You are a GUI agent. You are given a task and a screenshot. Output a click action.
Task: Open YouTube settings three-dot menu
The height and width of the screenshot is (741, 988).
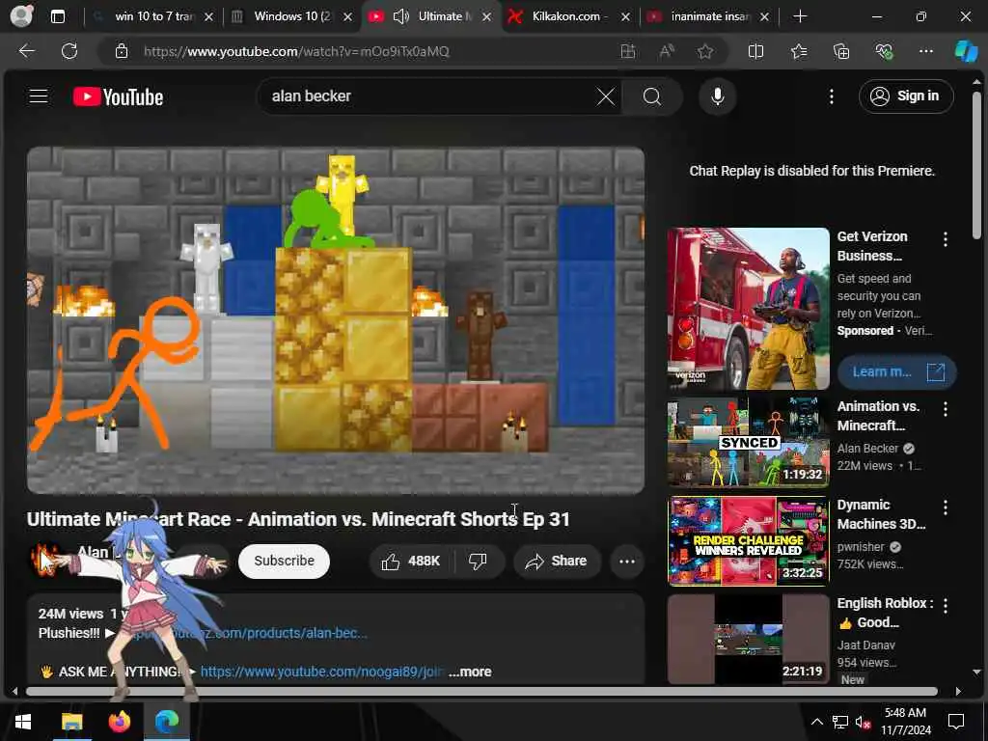(832, 96)
